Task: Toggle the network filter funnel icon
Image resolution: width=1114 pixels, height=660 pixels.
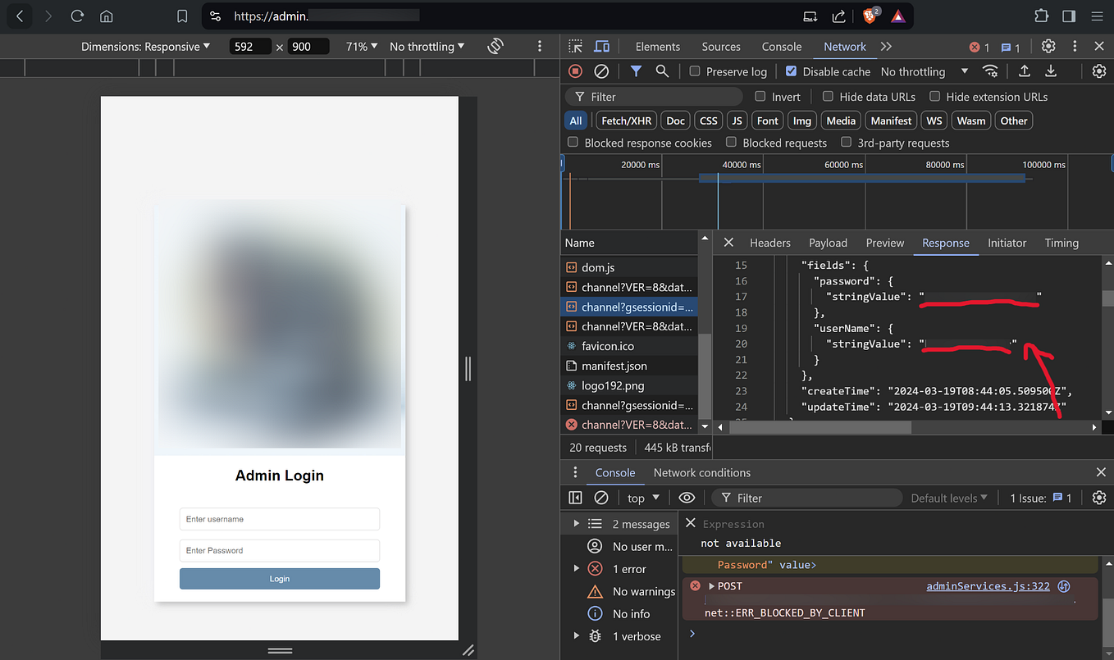Action: 636,71
